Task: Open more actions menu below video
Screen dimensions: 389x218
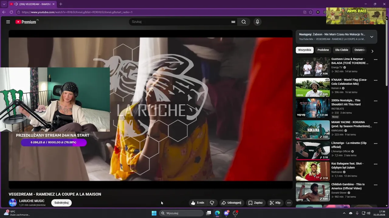Action: click(x=289, y=203)
